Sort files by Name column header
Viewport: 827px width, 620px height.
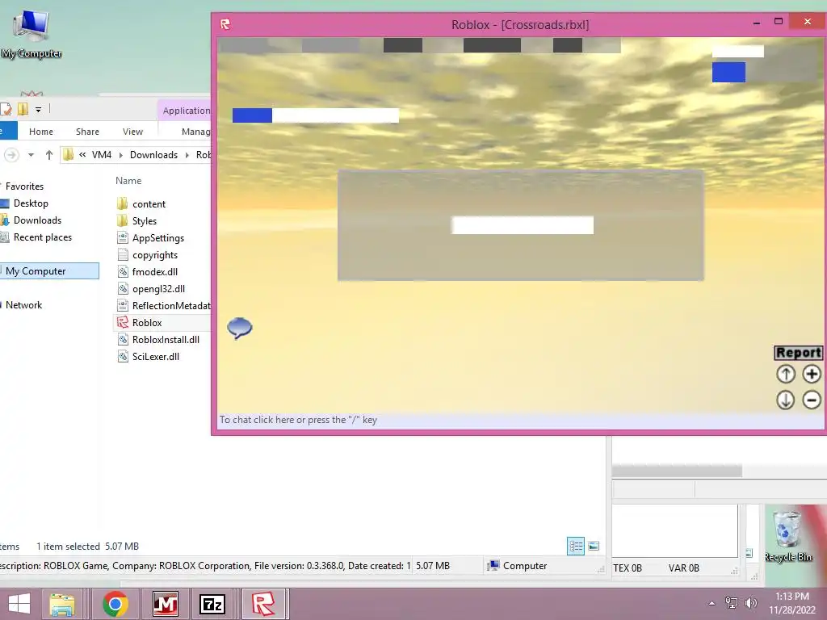[x=128, y=181]
